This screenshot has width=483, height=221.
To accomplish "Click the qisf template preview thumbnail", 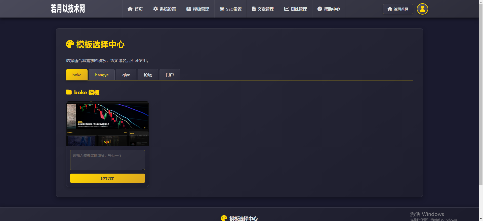I will pos(107,124).
